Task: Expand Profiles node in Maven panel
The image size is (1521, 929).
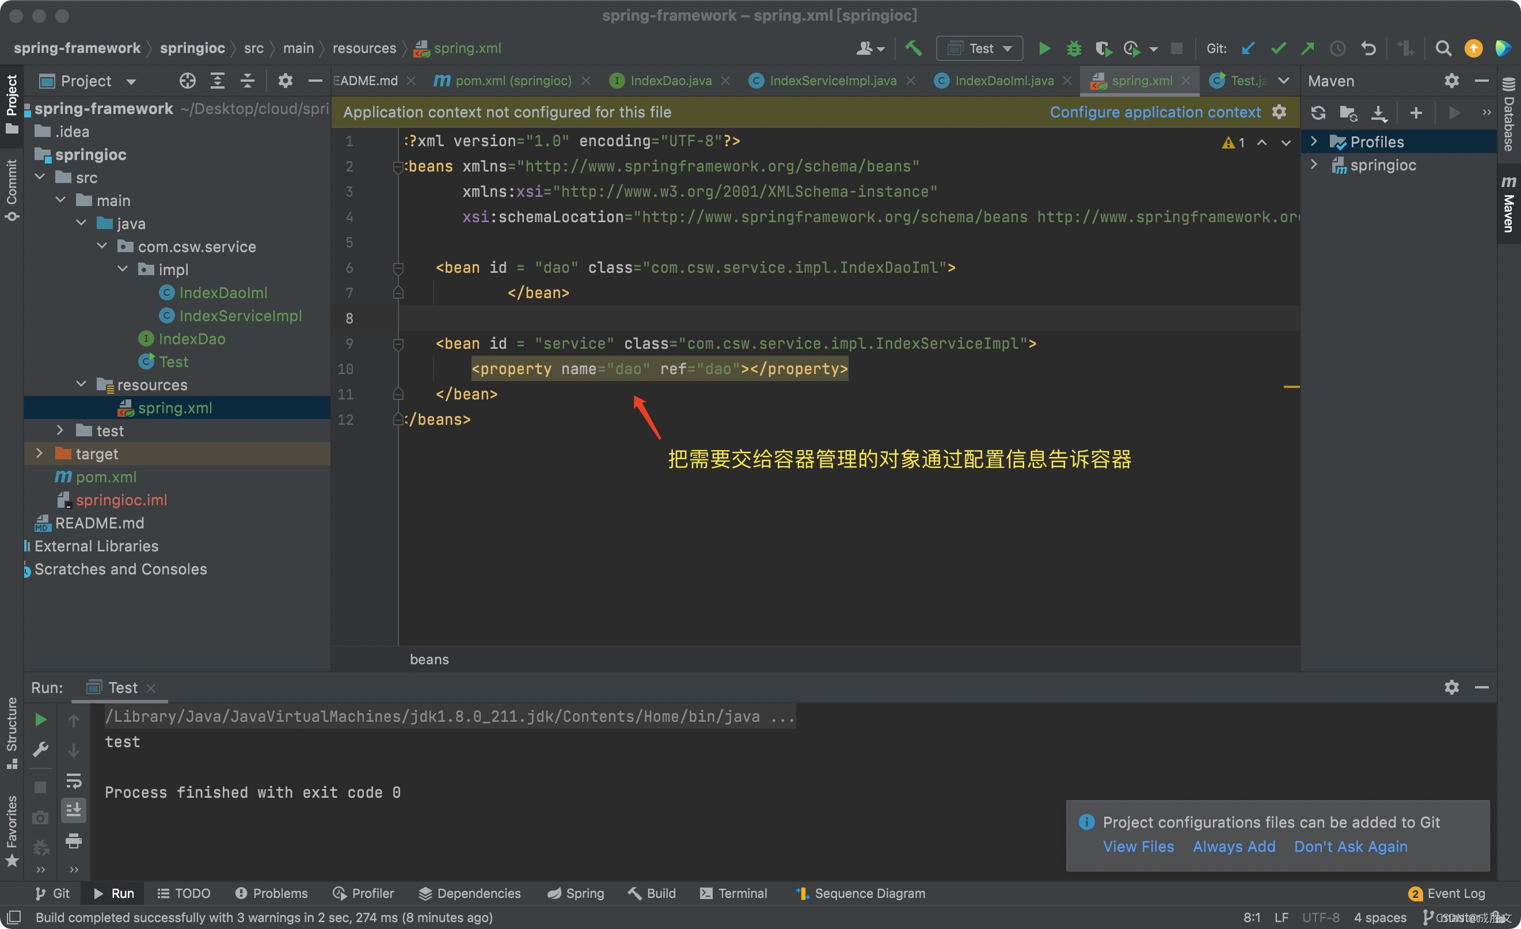Action: [1314, 142]
